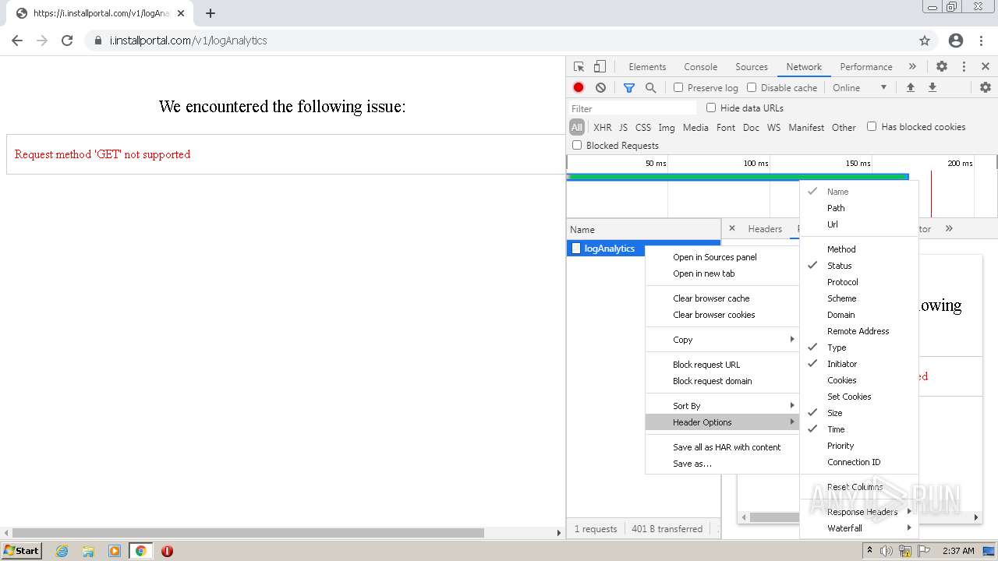Expand the Response Headers submenu

pos(859,512)
